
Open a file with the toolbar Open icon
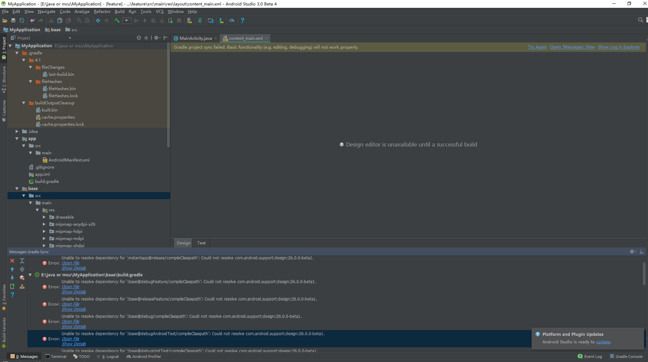click(5, 21)
